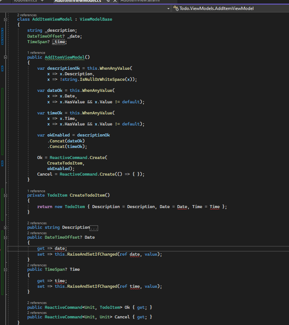Click the 'Ok' assignment before ReactiveCommand.Create
The height and width of the screenshot is (325, 289).
point(40,158)
